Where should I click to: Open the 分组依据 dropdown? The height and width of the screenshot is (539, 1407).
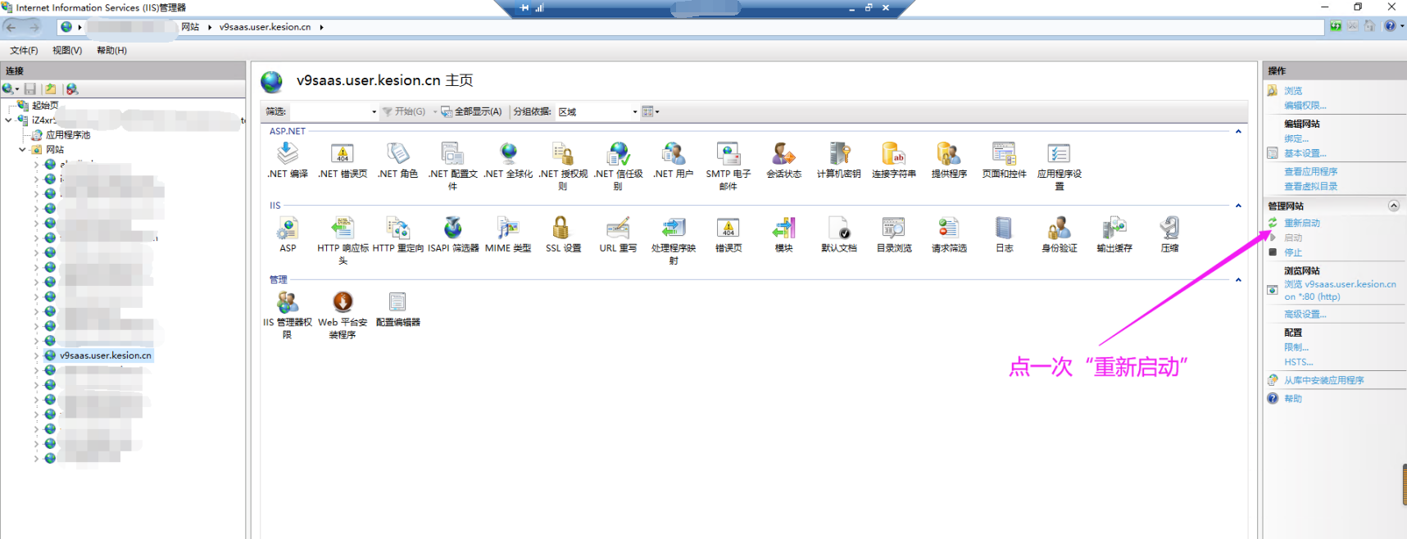(597, 111)
